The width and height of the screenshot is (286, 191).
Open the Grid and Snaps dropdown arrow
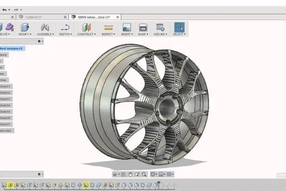(164, 174)
